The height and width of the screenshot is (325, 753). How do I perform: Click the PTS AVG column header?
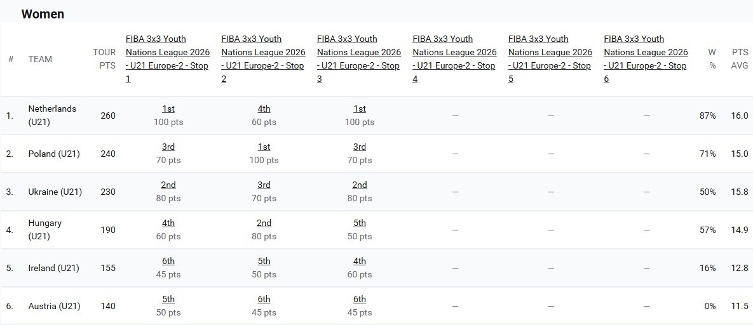[740, 59]
